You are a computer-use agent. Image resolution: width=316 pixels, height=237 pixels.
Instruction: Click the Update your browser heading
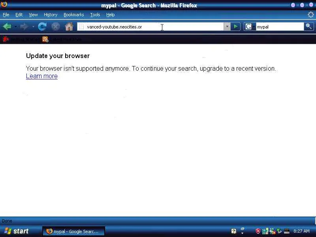(x=58, y=56)
